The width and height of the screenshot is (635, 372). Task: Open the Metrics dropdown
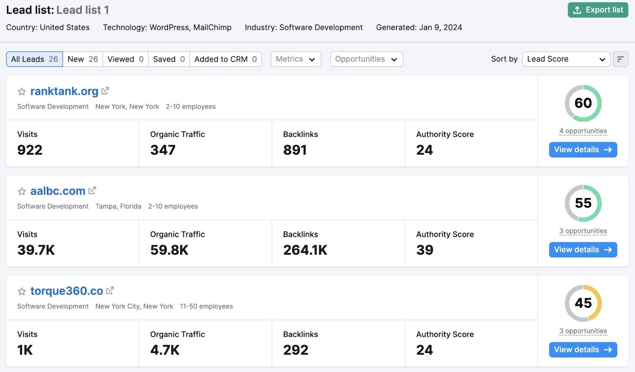point(296,59)
